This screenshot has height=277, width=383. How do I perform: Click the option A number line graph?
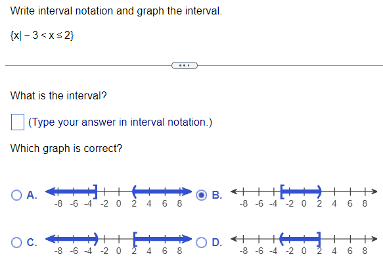tap(118, 197)
